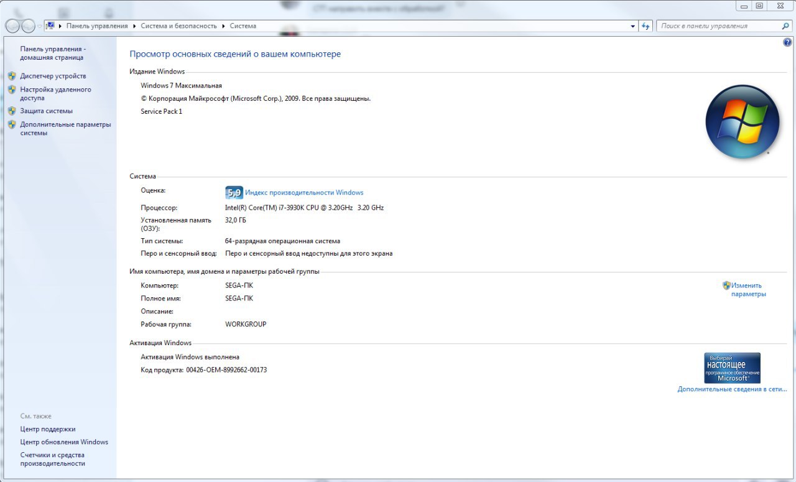Click the heading 'Просмотр основных сведений о вашем компьютере'
This screenshot has width=796, height=482.
pyautogui.click(x=235, y=54)
